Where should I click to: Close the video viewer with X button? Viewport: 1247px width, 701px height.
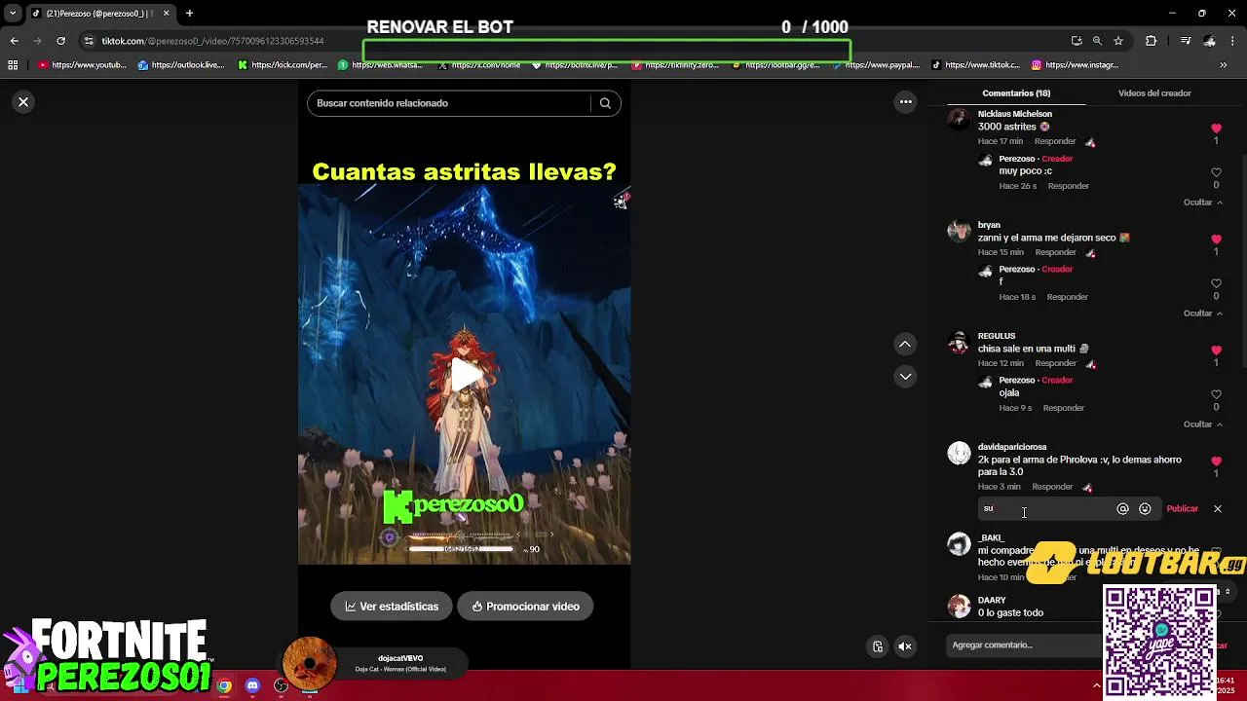[x=23, y=102]
